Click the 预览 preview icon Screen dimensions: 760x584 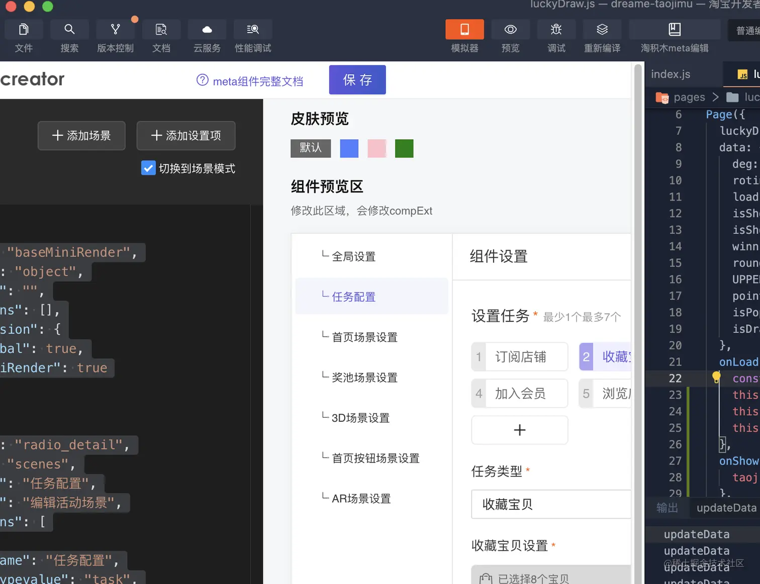click(510, 36)
